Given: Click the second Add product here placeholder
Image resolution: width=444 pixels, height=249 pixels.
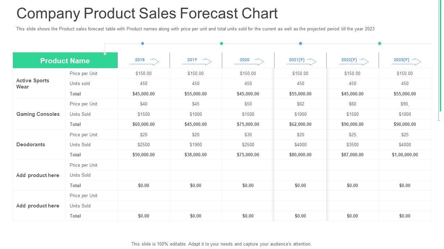Looking at the screenshot, I should pyautogui.click(x=37, y=206).
